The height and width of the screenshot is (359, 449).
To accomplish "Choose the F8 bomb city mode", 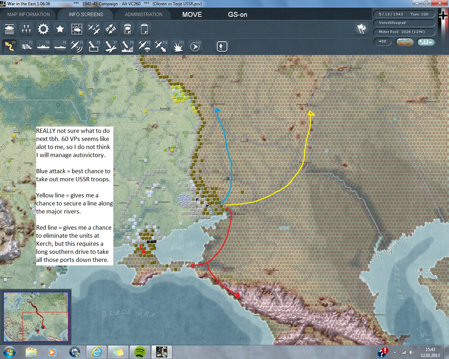I will (127, 46).
